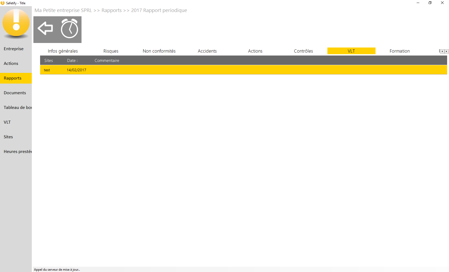Restore down the Safetify window
Image resolution: width=449 pixels, height=272 pixels.
tap(430, 3)
